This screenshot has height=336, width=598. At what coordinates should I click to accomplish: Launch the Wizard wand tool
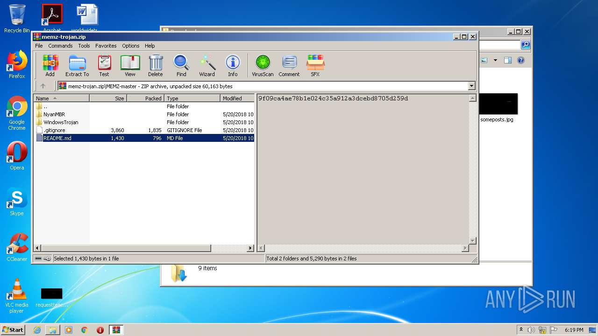coord(207,65)
